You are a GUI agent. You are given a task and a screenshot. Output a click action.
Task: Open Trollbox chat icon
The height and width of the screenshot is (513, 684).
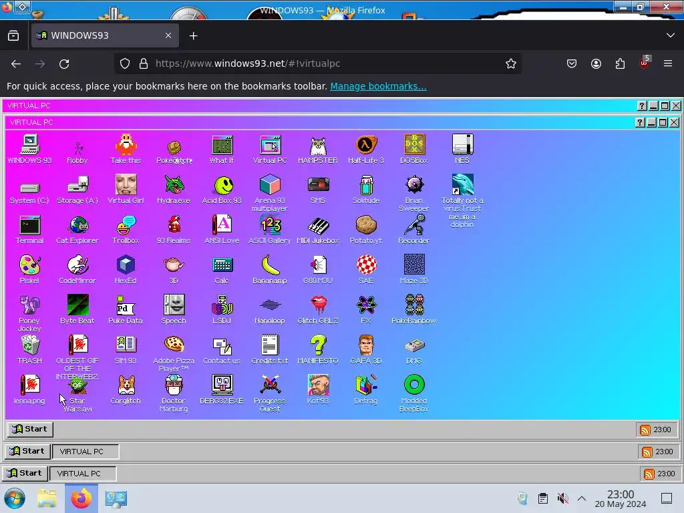point(126,230)
